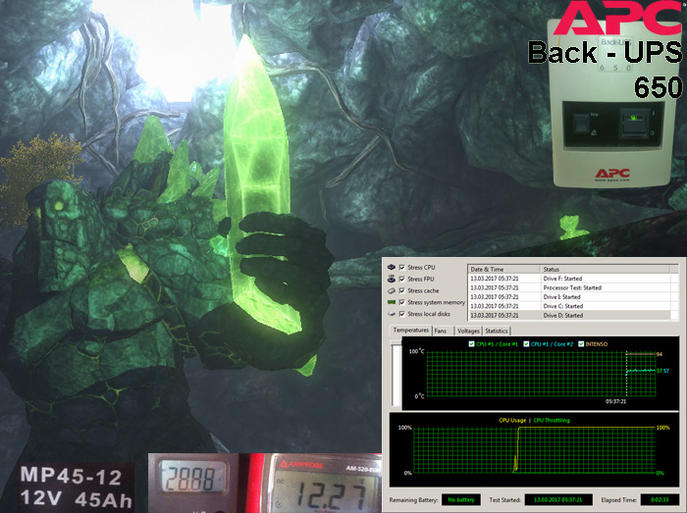Click the No battery status field
This screenshot has width=687, height=513.
(461, 500)
